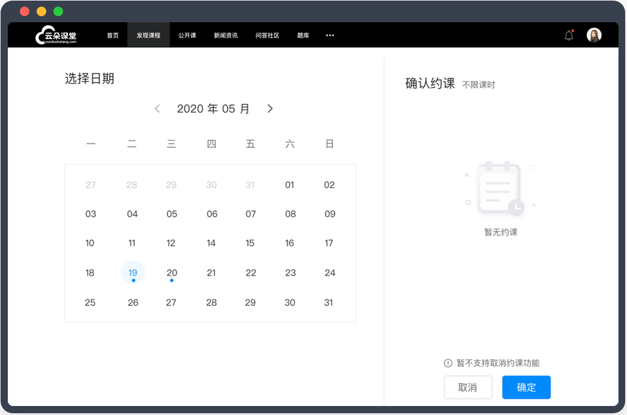Image resolution: width=627 pixels, height=415 pixels.
Task: Select date 16 in calendar
Action: tap(289, 243)
